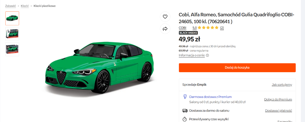Select second thumbnail showing box packaging
Viewport: 305px width, 122px height.
click(x=12, y=34)
